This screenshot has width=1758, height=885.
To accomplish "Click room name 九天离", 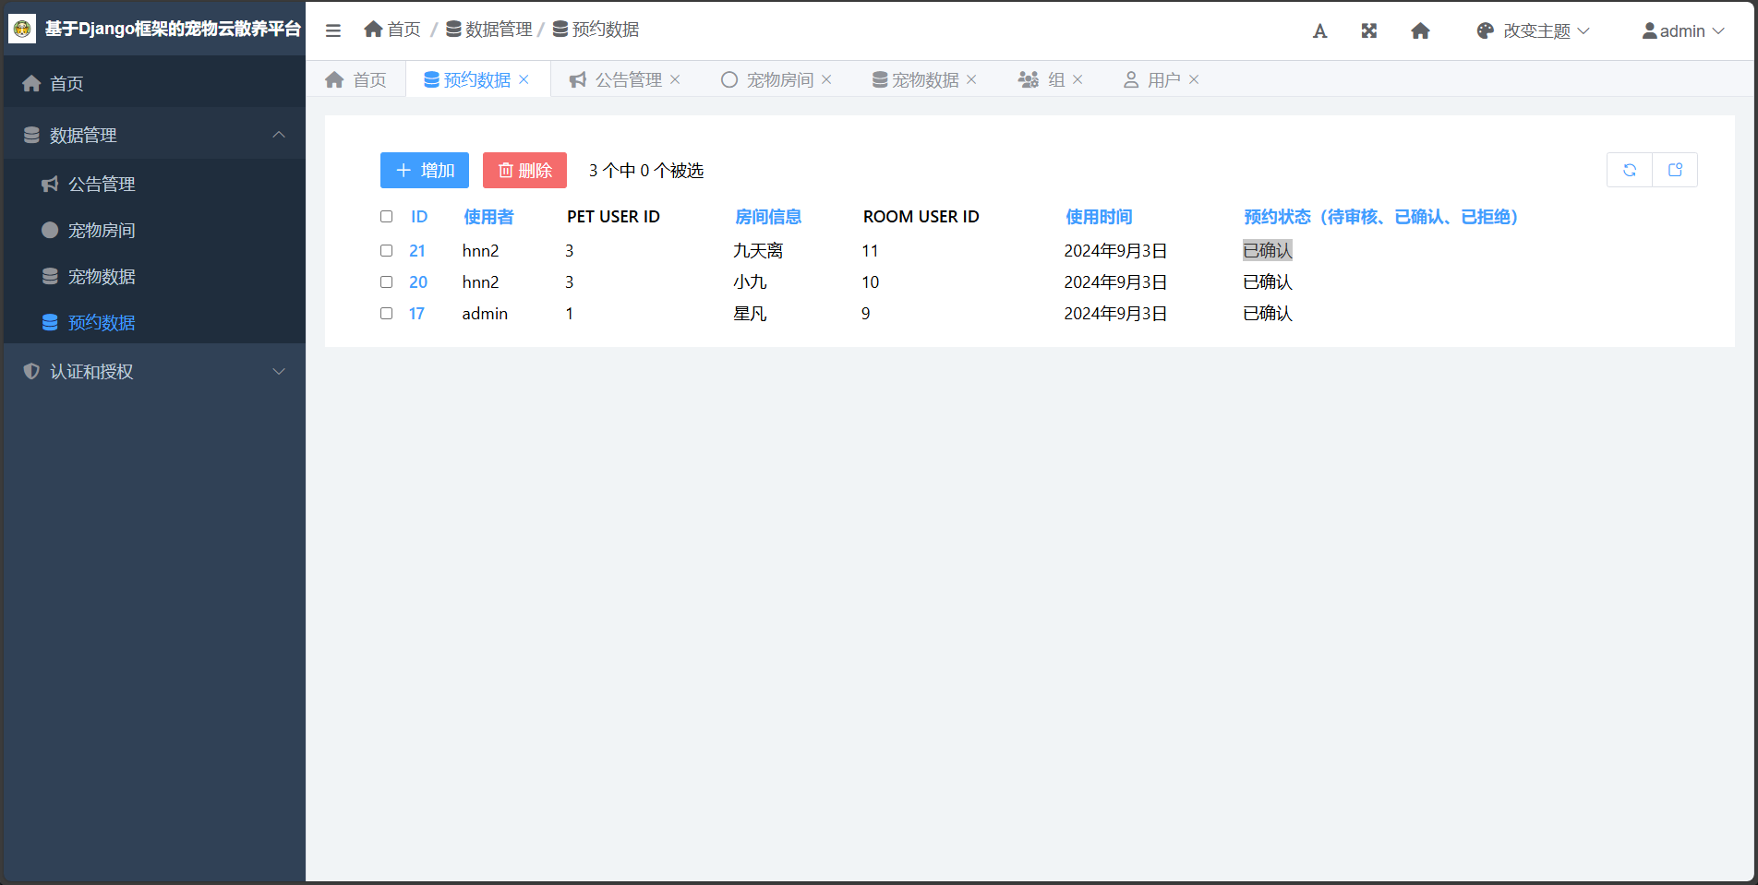I will pyautogui.click(x=758, y=251).
